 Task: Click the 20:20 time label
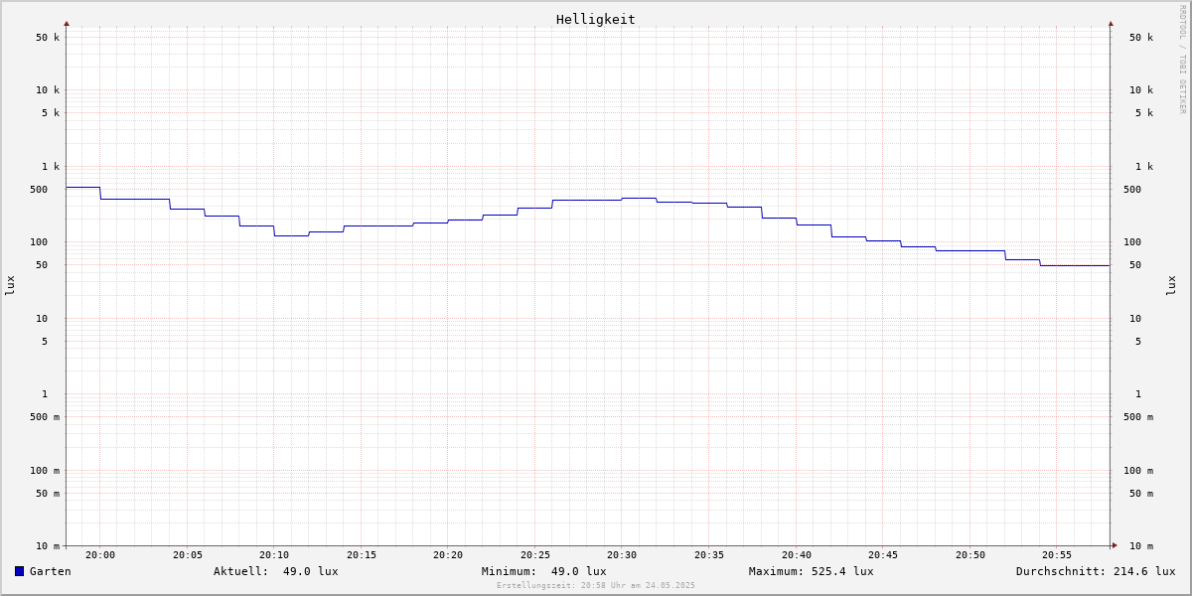coord(448,555)
